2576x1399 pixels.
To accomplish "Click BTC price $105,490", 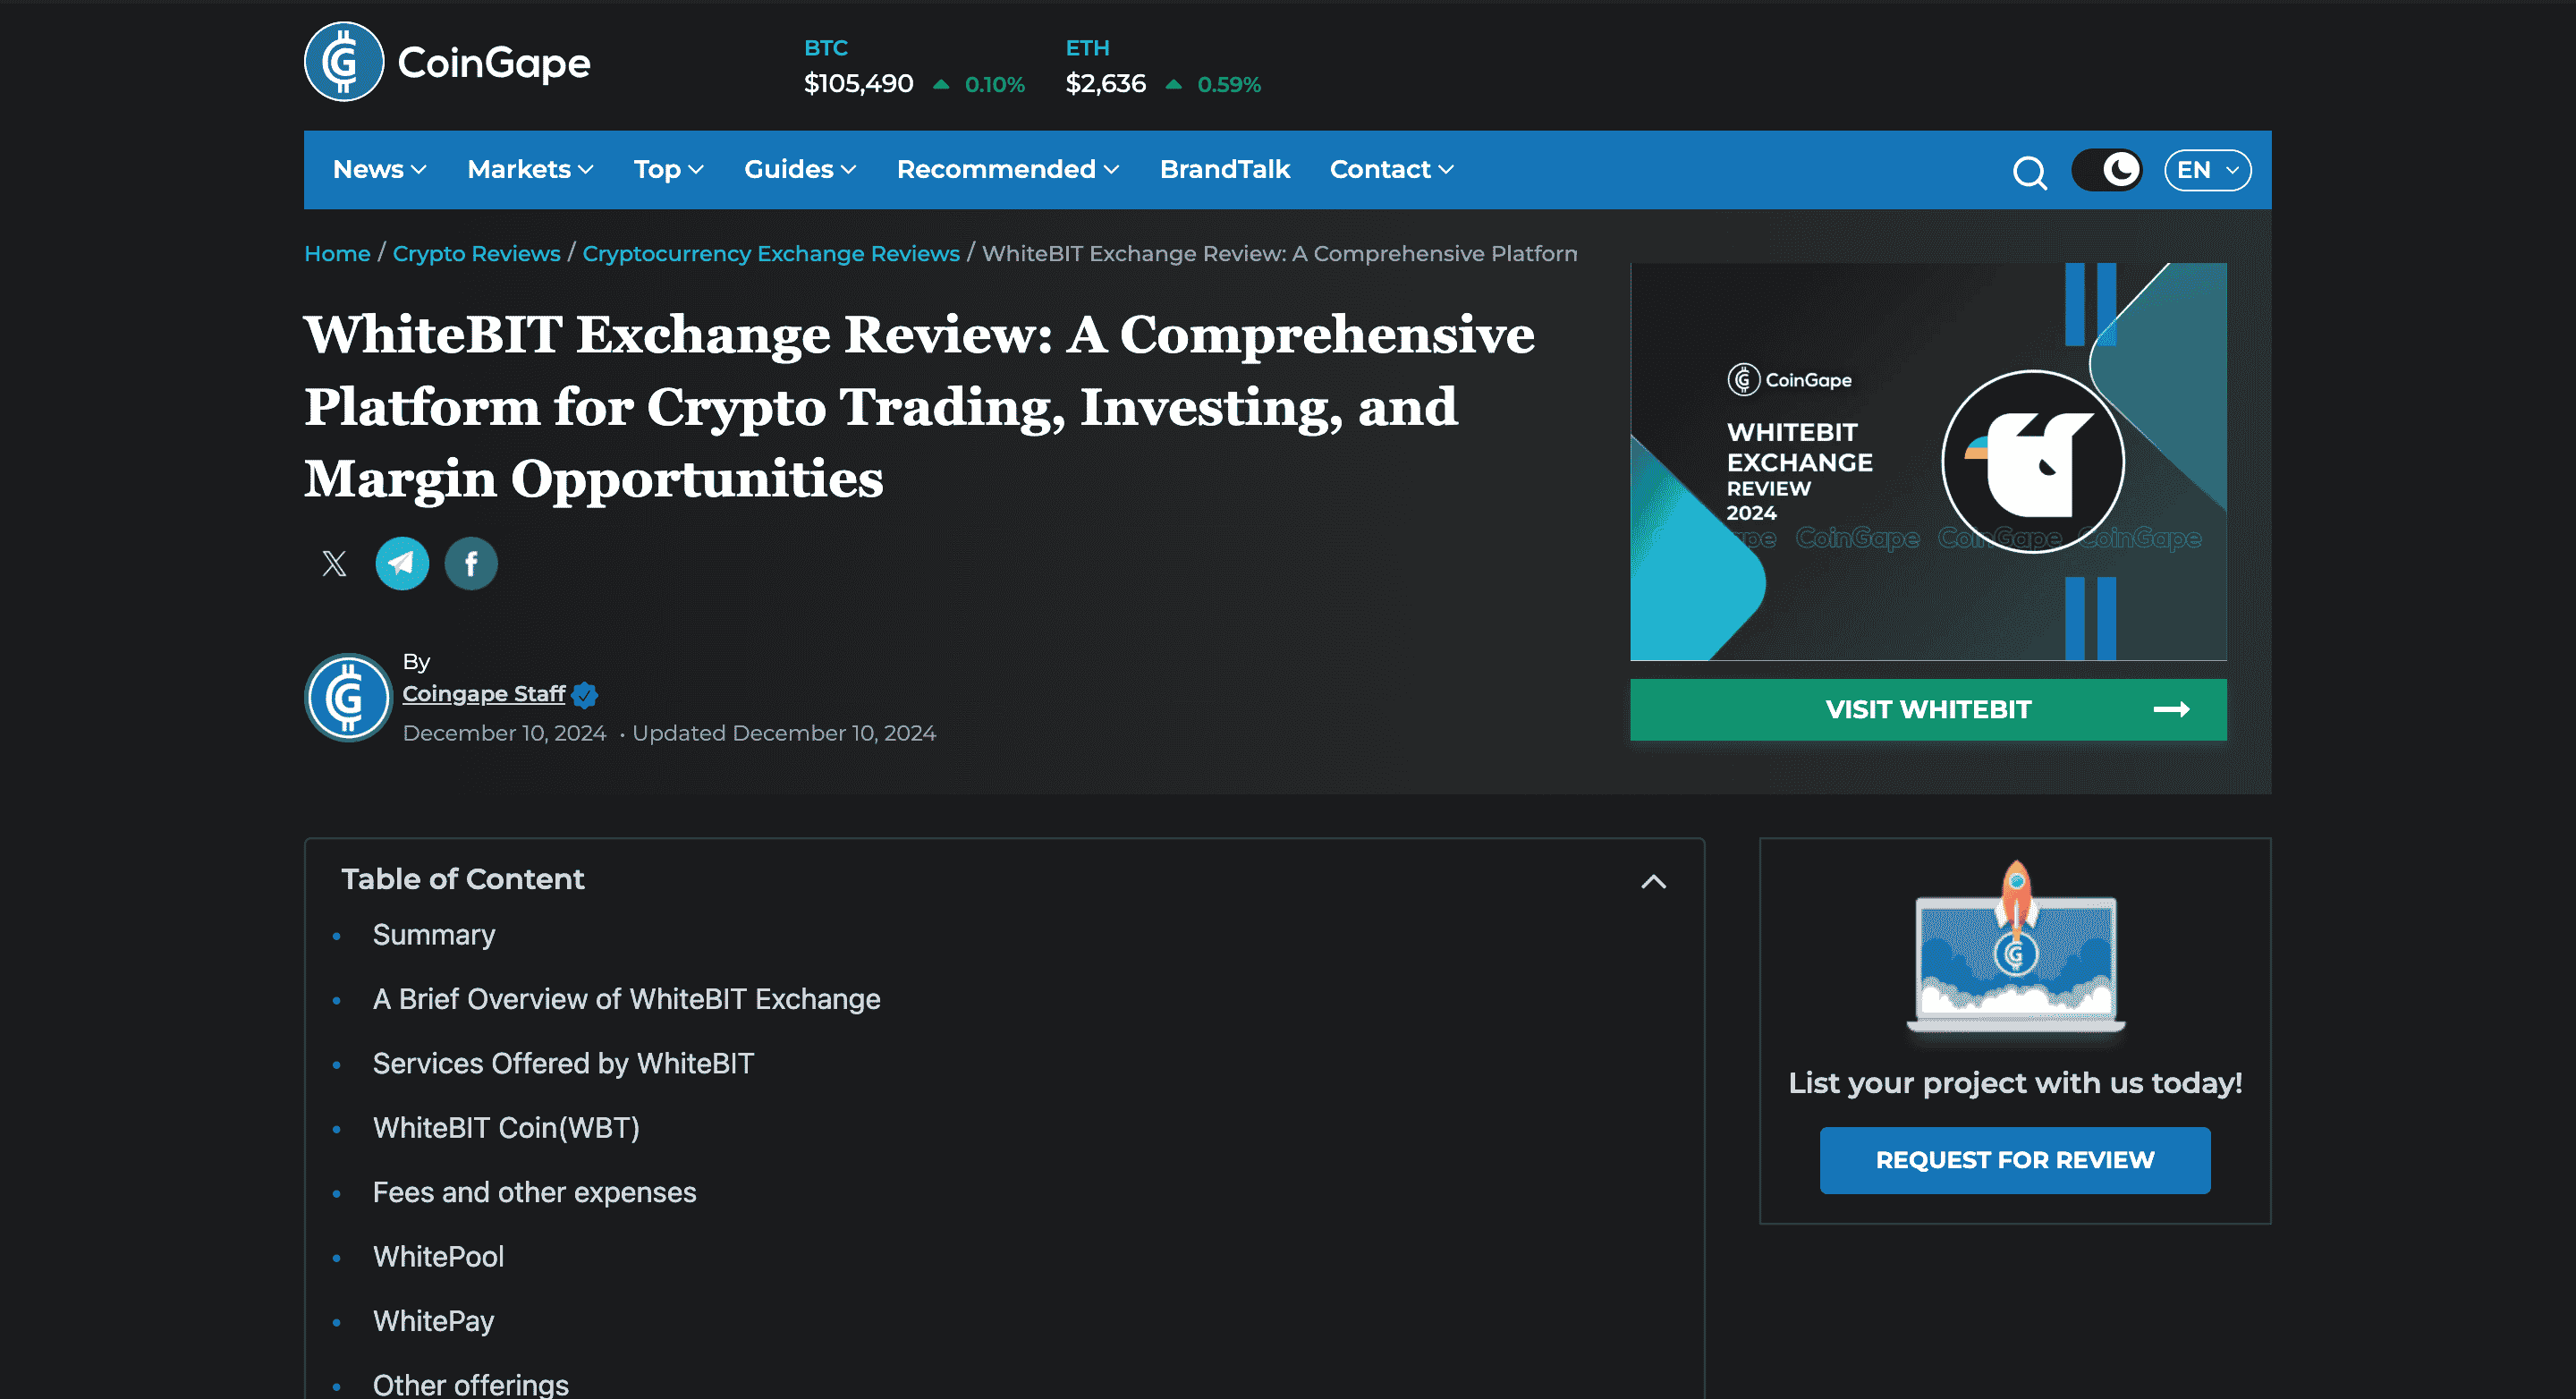I will 858,84.
